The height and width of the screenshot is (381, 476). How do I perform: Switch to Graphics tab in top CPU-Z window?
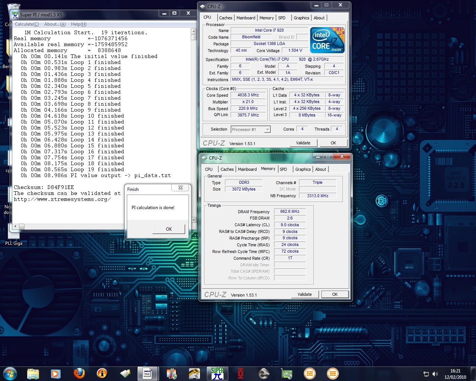(x=301, y=18)
